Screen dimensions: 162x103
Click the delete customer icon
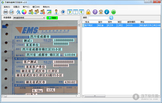point(43,12)
